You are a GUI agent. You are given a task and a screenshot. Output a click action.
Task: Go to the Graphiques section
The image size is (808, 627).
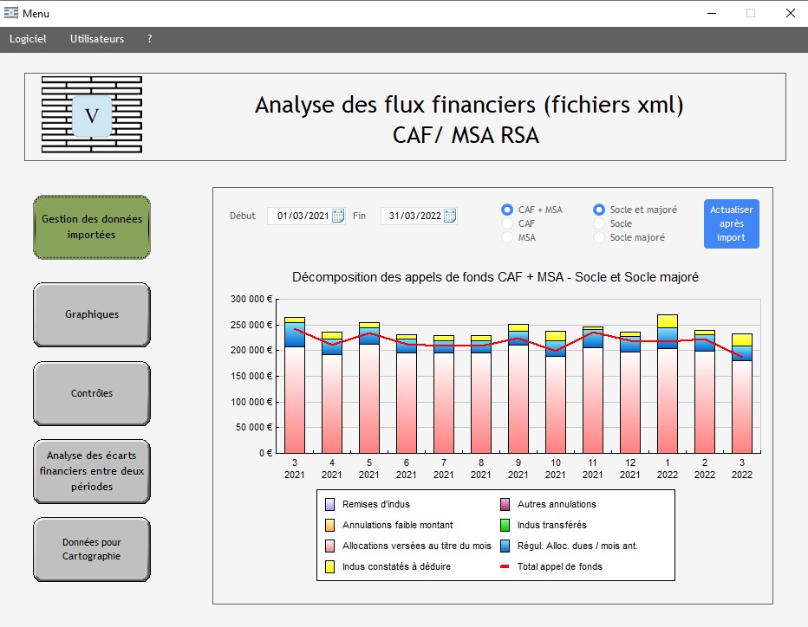(x=92, y=314)
